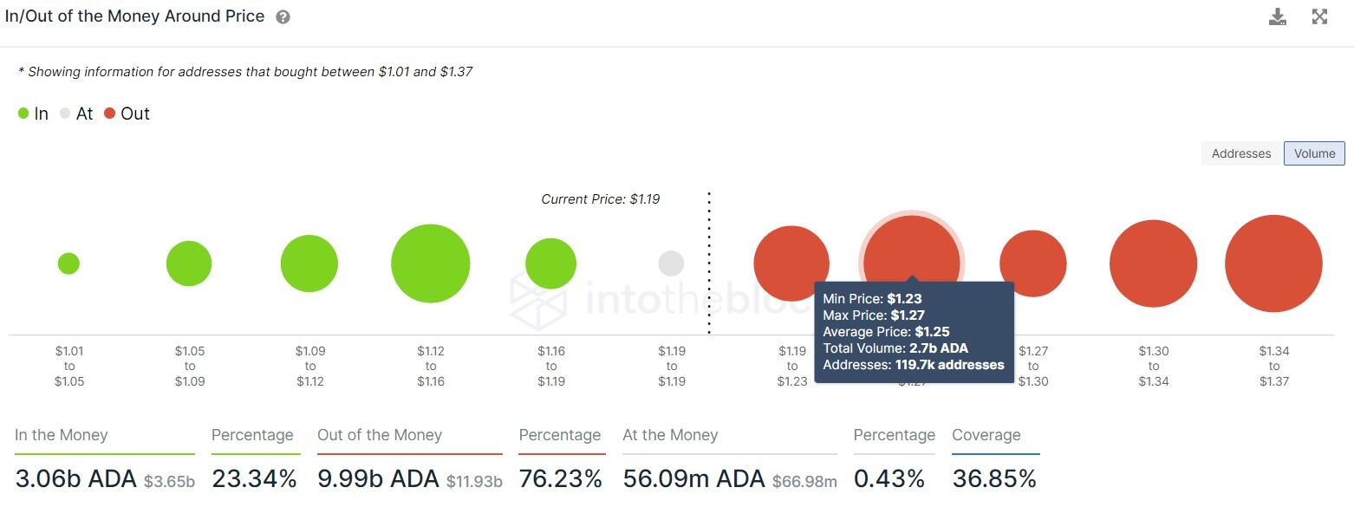Click the red bubble for $1.34 to $1.37
The height and width of the screenshot is (507, 1354).
[x=1273, y=263]
